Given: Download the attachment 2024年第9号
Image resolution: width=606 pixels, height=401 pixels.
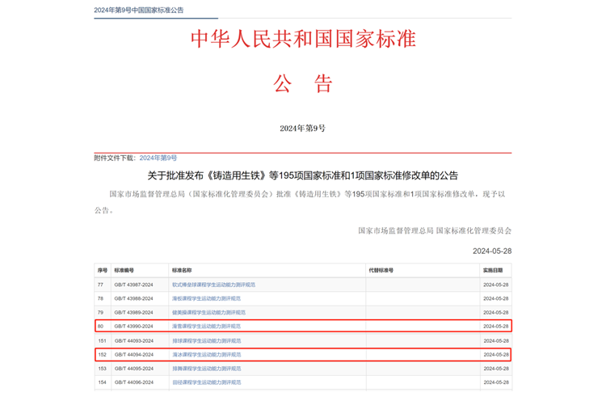Looking at the screenshot, I should tap(158, 158).
